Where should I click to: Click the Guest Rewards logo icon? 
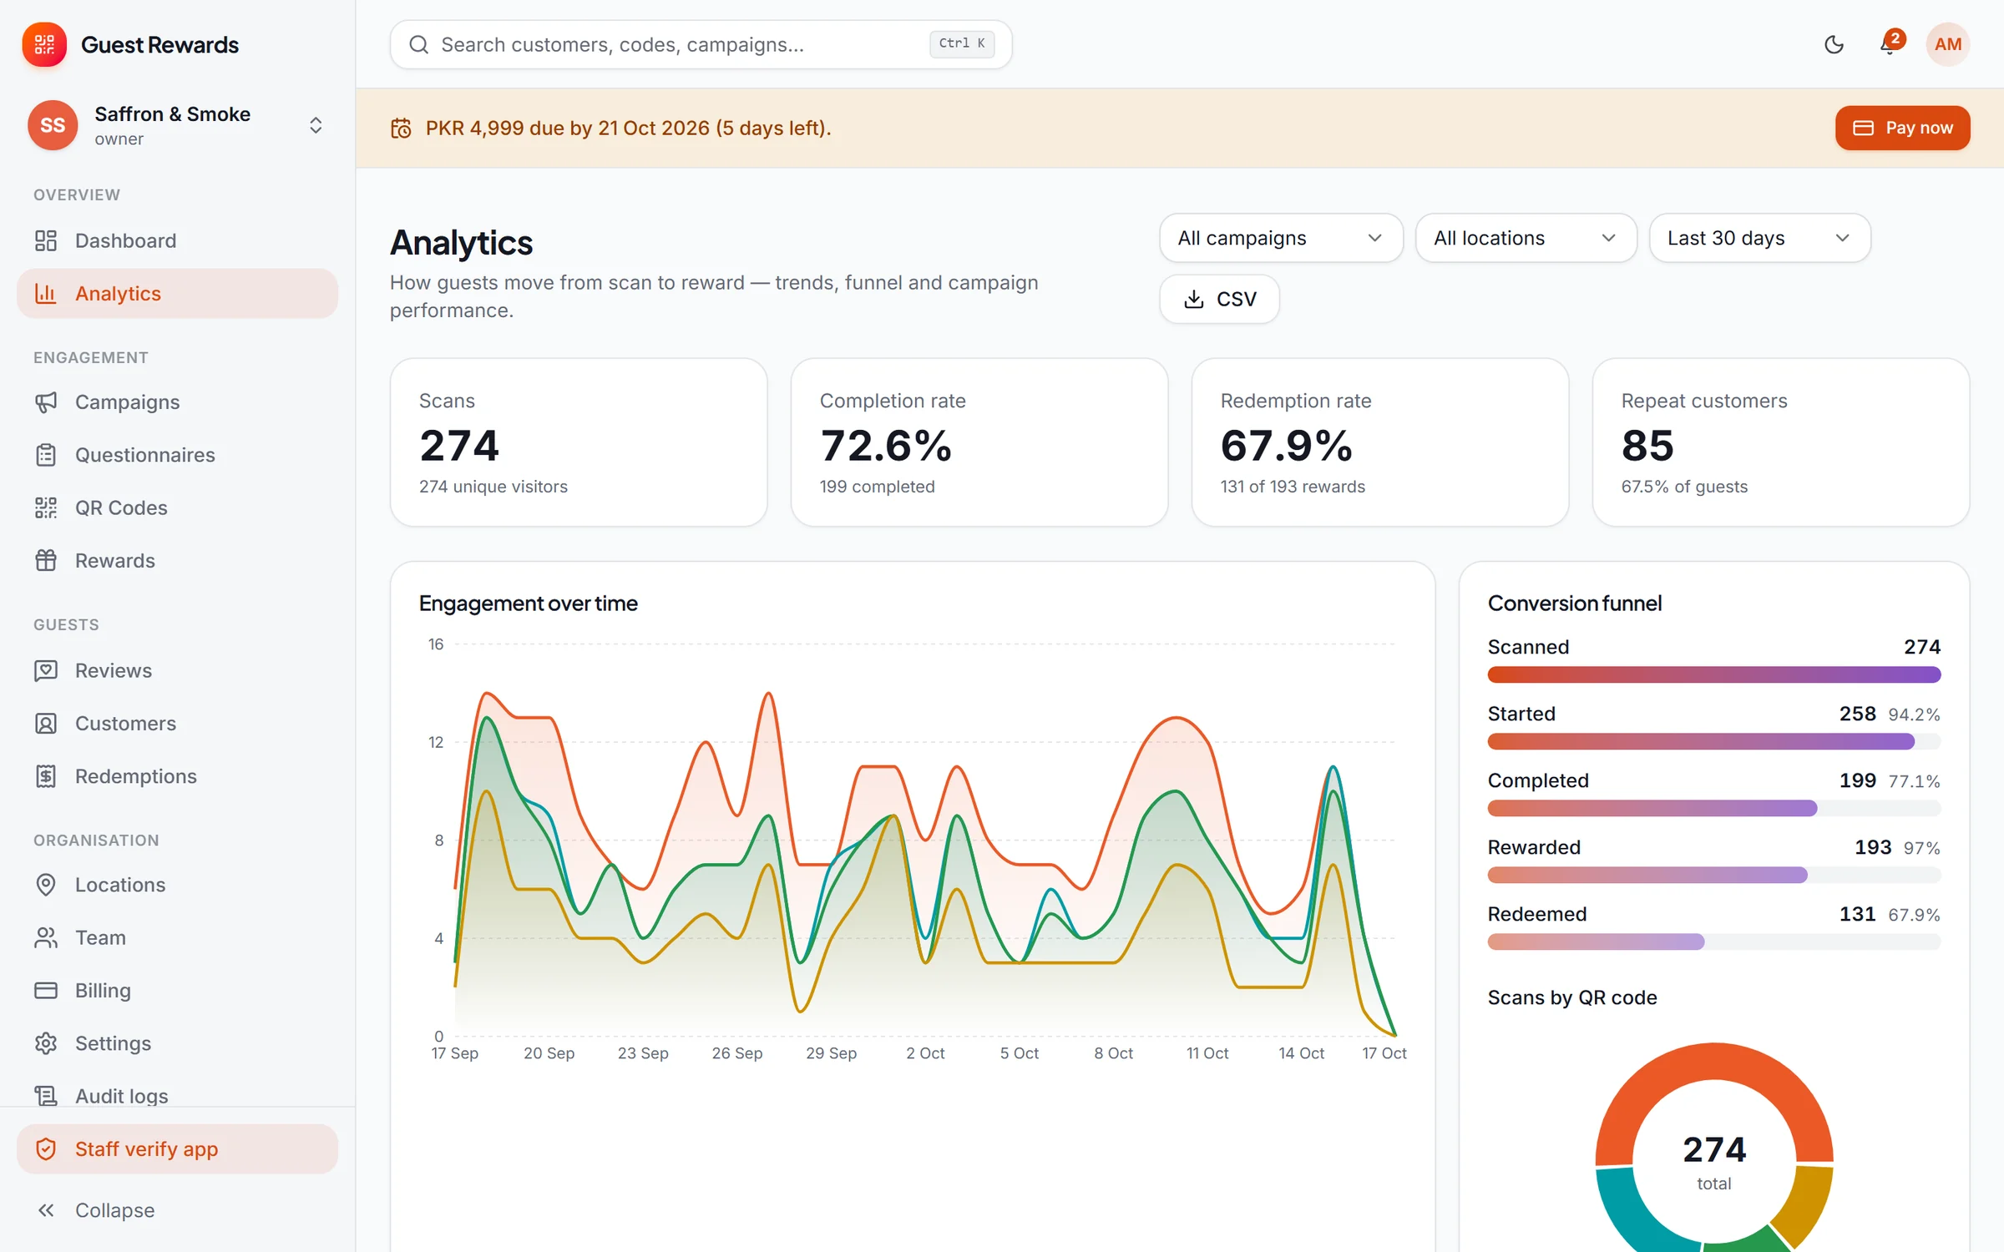click(44, 44)
